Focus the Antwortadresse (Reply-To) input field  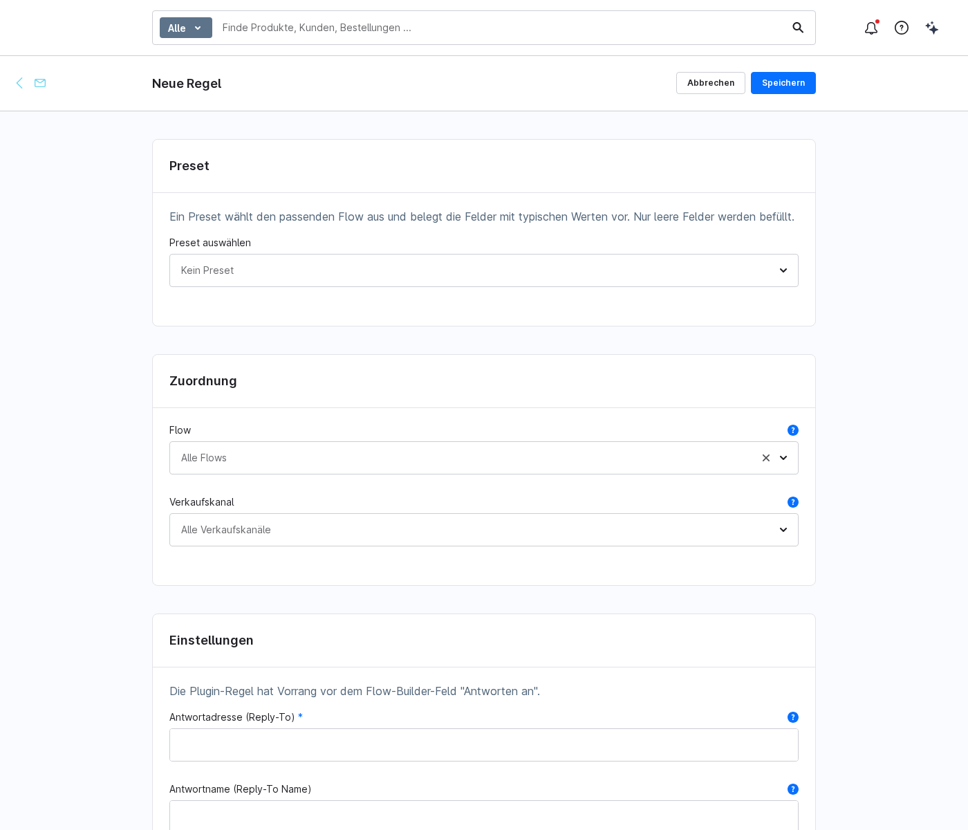point(484,745)
